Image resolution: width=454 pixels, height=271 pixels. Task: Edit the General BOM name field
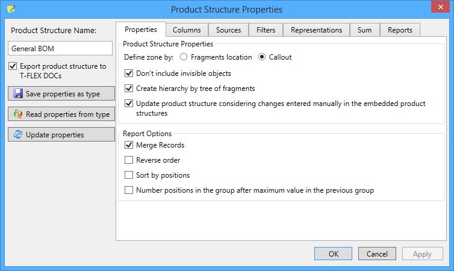pos(60,48)
